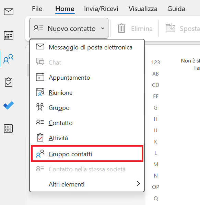Open the More Apps grid icon

click(x=8, y=128)
